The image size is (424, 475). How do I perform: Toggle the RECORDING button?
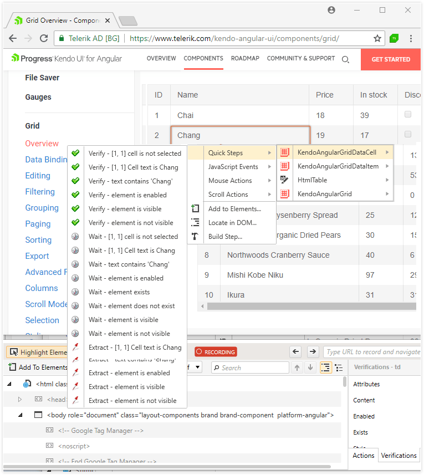(216, 352)
